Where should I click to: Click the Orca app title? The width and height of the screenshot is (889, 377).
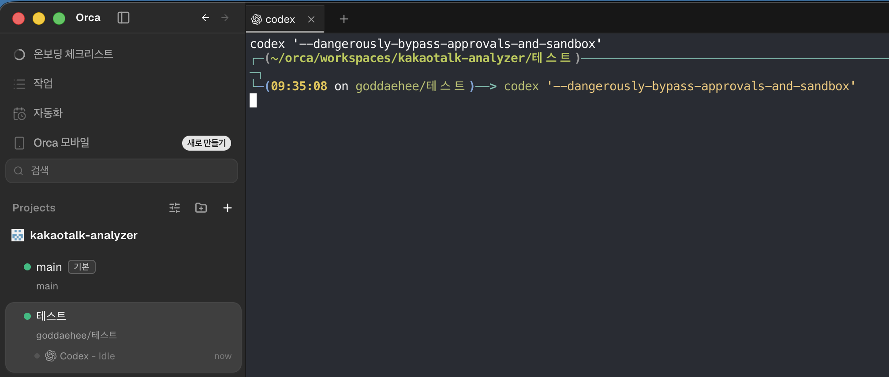(88, 18)
